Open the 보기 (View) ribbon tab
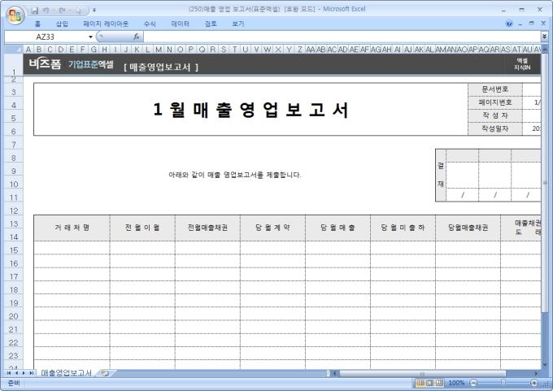The image size is (553, 391). 238,24
